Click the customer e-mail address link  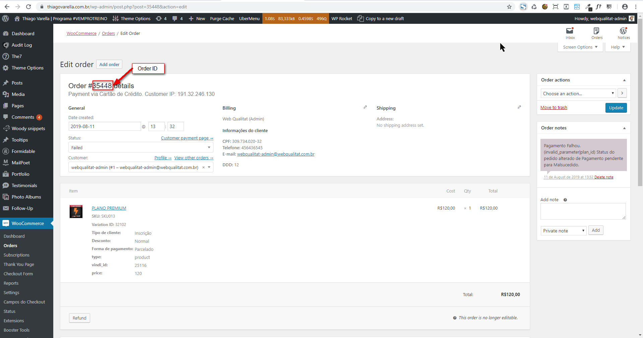(x=276, y=154)
